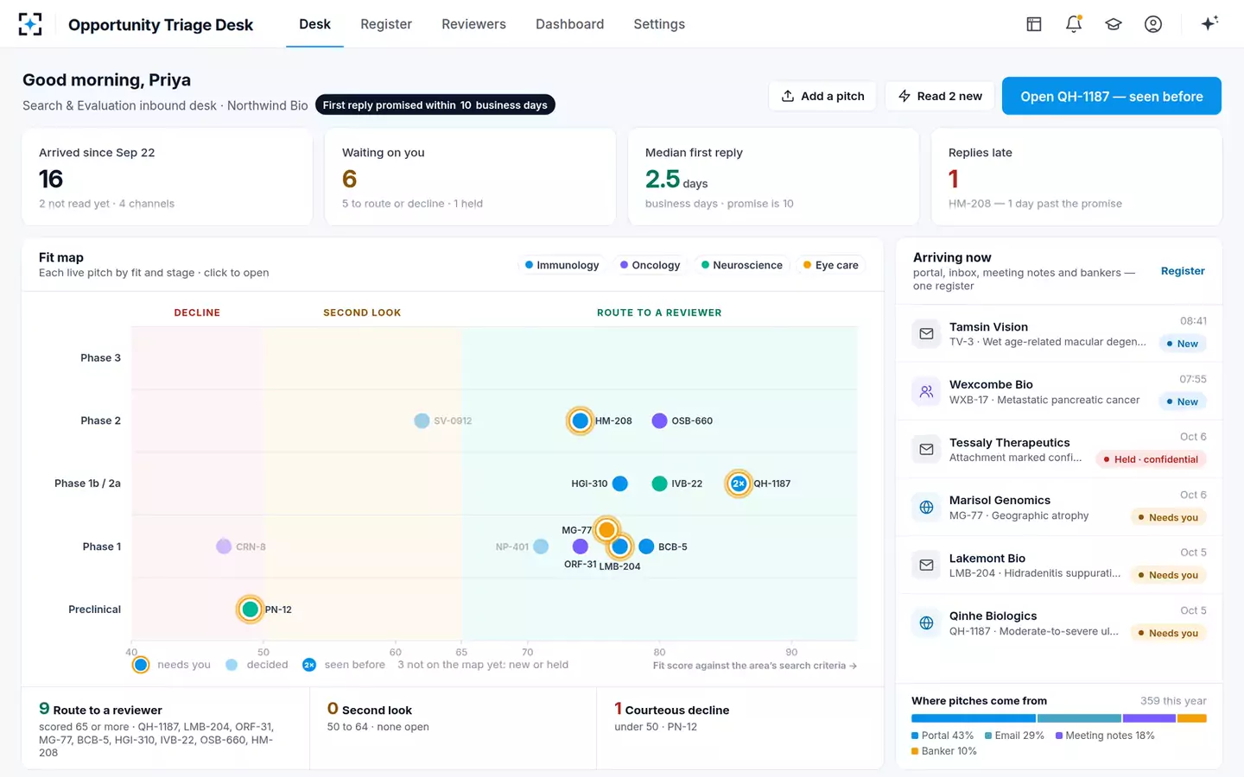Open the 0 Second look summary
The width and height of the screenshot is (1244, 777).
(x=453, y=729)
